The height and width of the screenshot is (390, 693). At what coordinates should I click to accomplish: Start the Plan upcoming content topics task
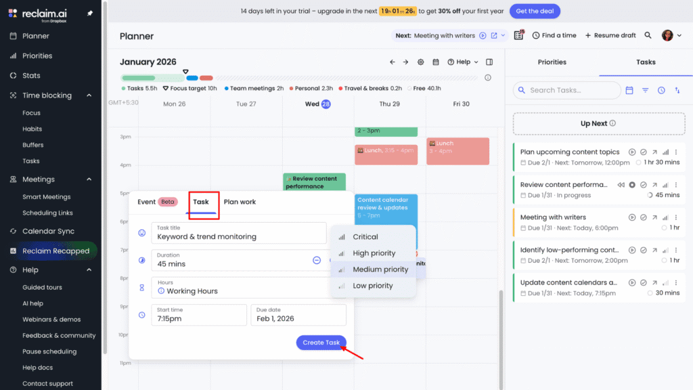(x=632, y=152)
